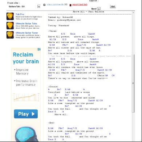
Task: Expand the Band search type dropdown
Action: click(99, 9)
